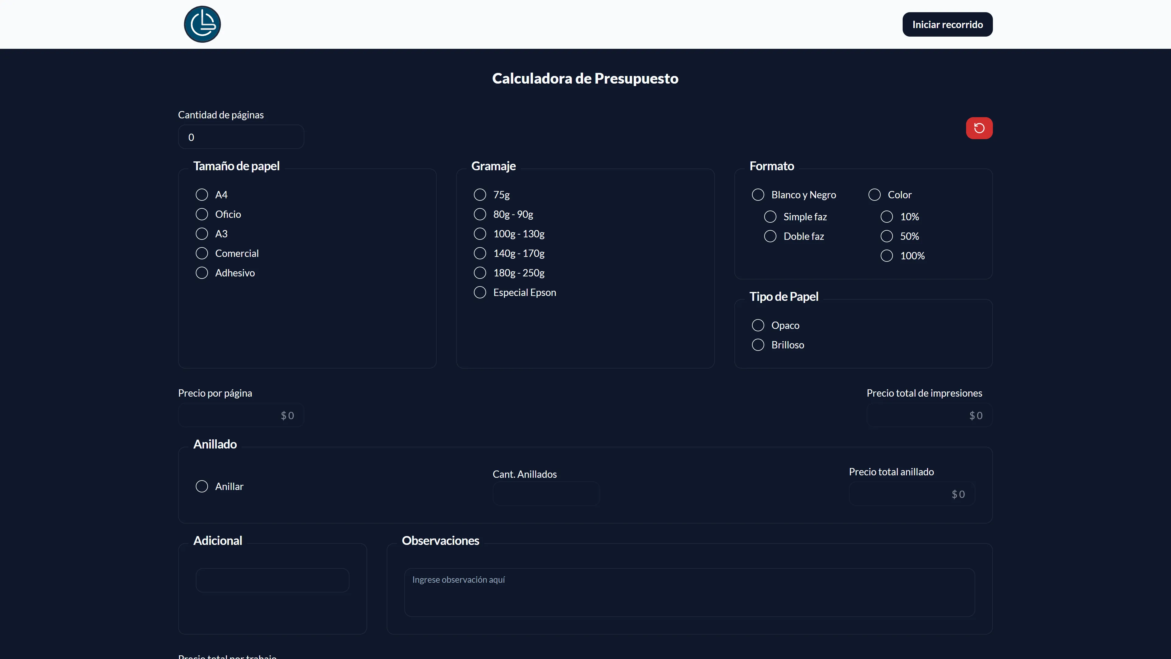Click the Cantidad de páginas field

[241, 137]
